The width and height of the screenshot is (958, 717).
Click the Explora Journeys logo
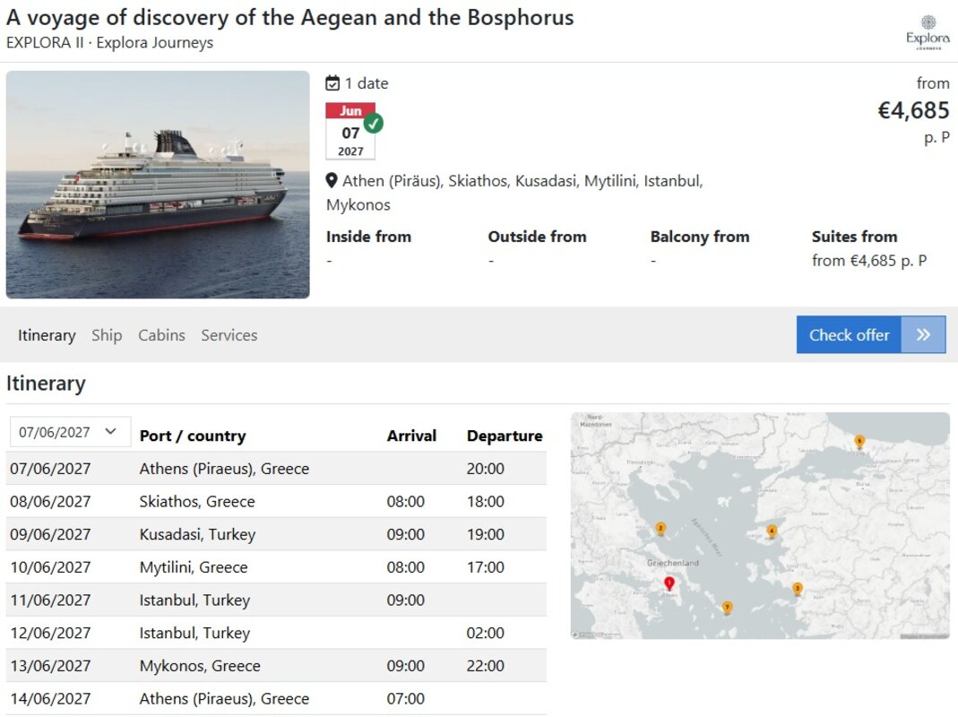pos(928,32)
